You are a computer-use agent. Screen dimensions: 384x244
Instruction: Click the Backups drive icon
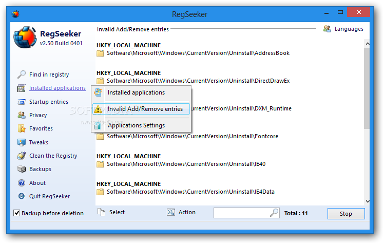22,169
